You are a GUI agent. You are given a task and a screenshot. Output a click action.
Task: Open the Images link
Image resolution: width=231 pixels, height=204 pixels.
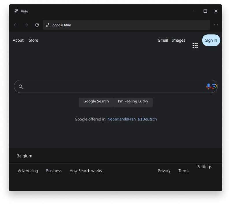pyautogui.click(x=178, y=41)
